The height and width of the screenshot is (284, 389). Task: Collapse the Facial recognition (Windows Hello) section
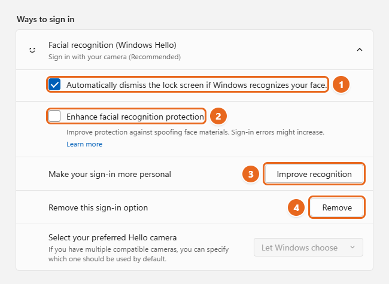click(x=360, y=50)
